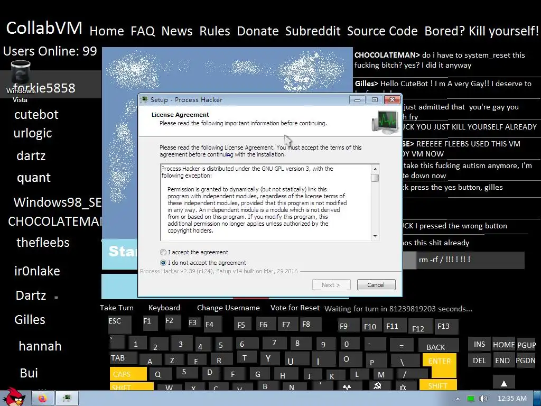This screenshot has height=406, width=541.
Task: Toggle the on-screen Keyboard button
Action: point(164,308)
